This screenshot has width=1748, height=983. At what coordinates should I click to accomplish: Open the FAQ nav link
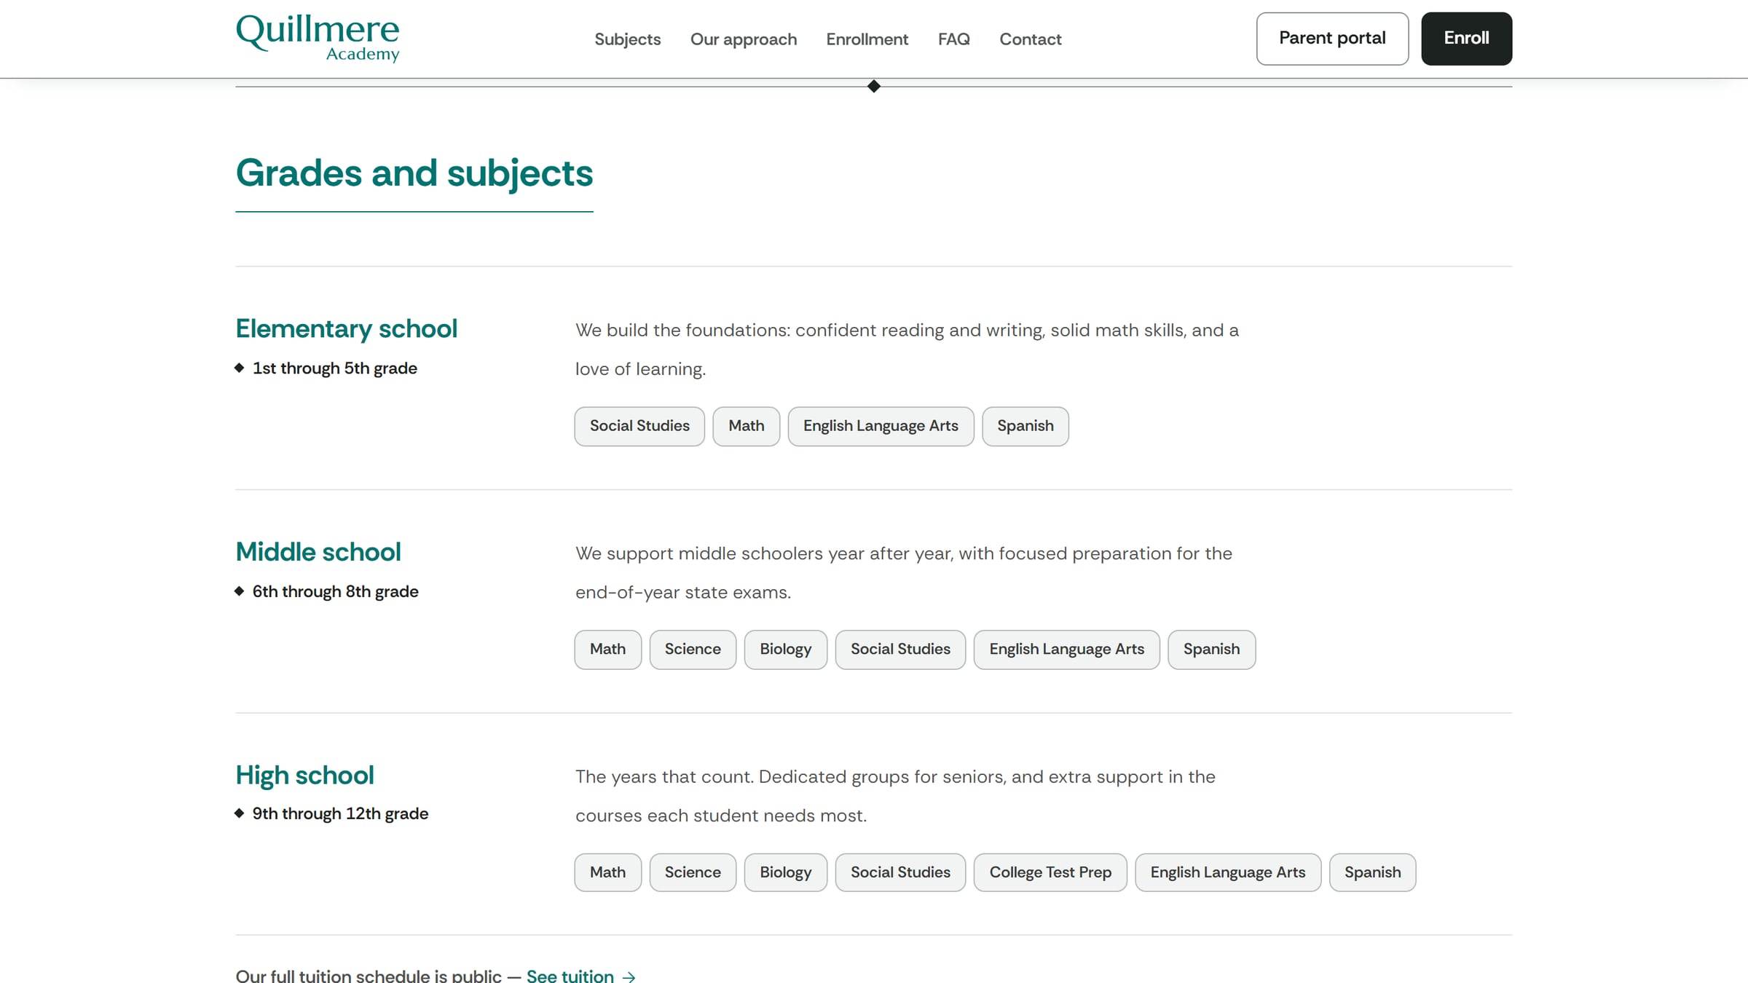point(953,39)
